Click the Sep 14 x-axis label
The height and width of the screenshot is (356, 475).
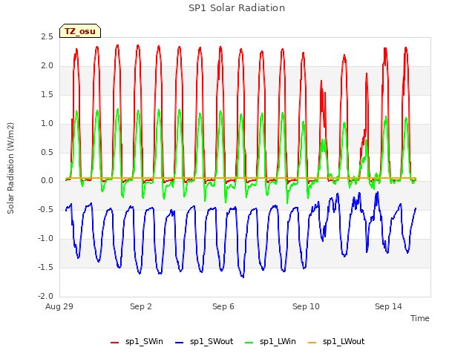[x=388, y=306]
